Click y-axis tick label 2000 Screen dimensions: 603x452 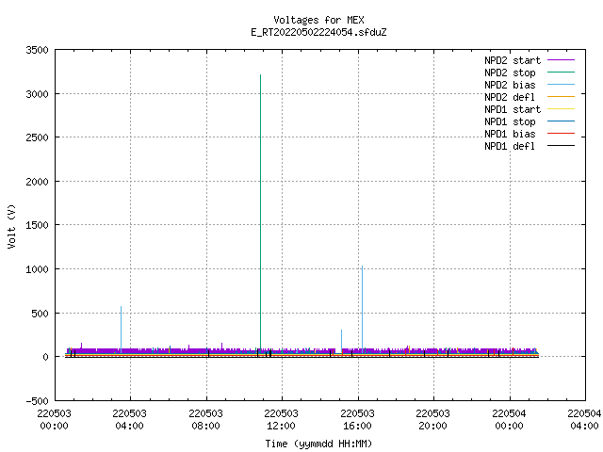(37, 182)
